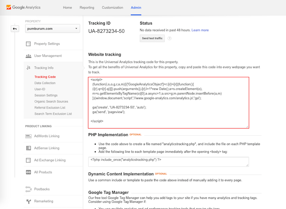
Task: Click the PRODUCT LINKING section label
Action: point(38,126)
